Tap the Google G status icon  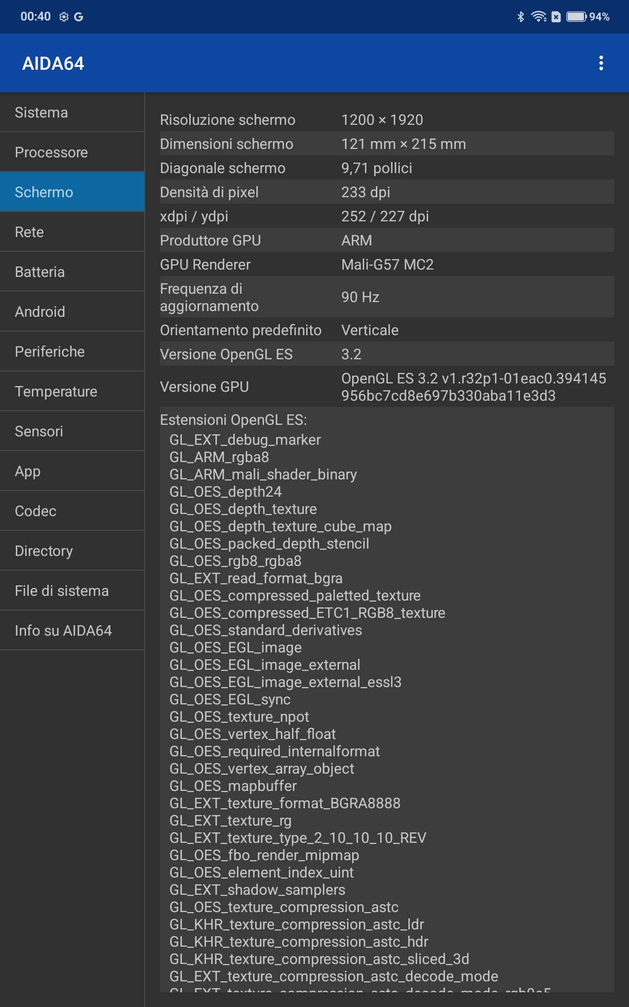79,17
